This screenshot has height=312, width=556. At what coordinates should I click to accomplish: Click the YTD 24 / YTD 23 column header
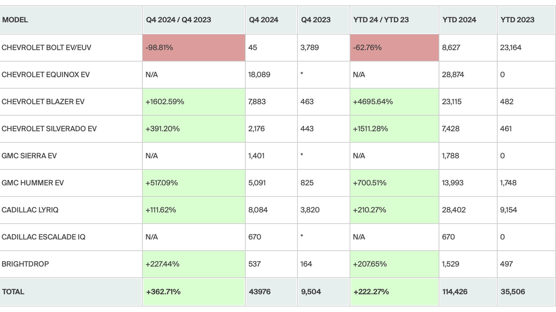coord(381,20)
